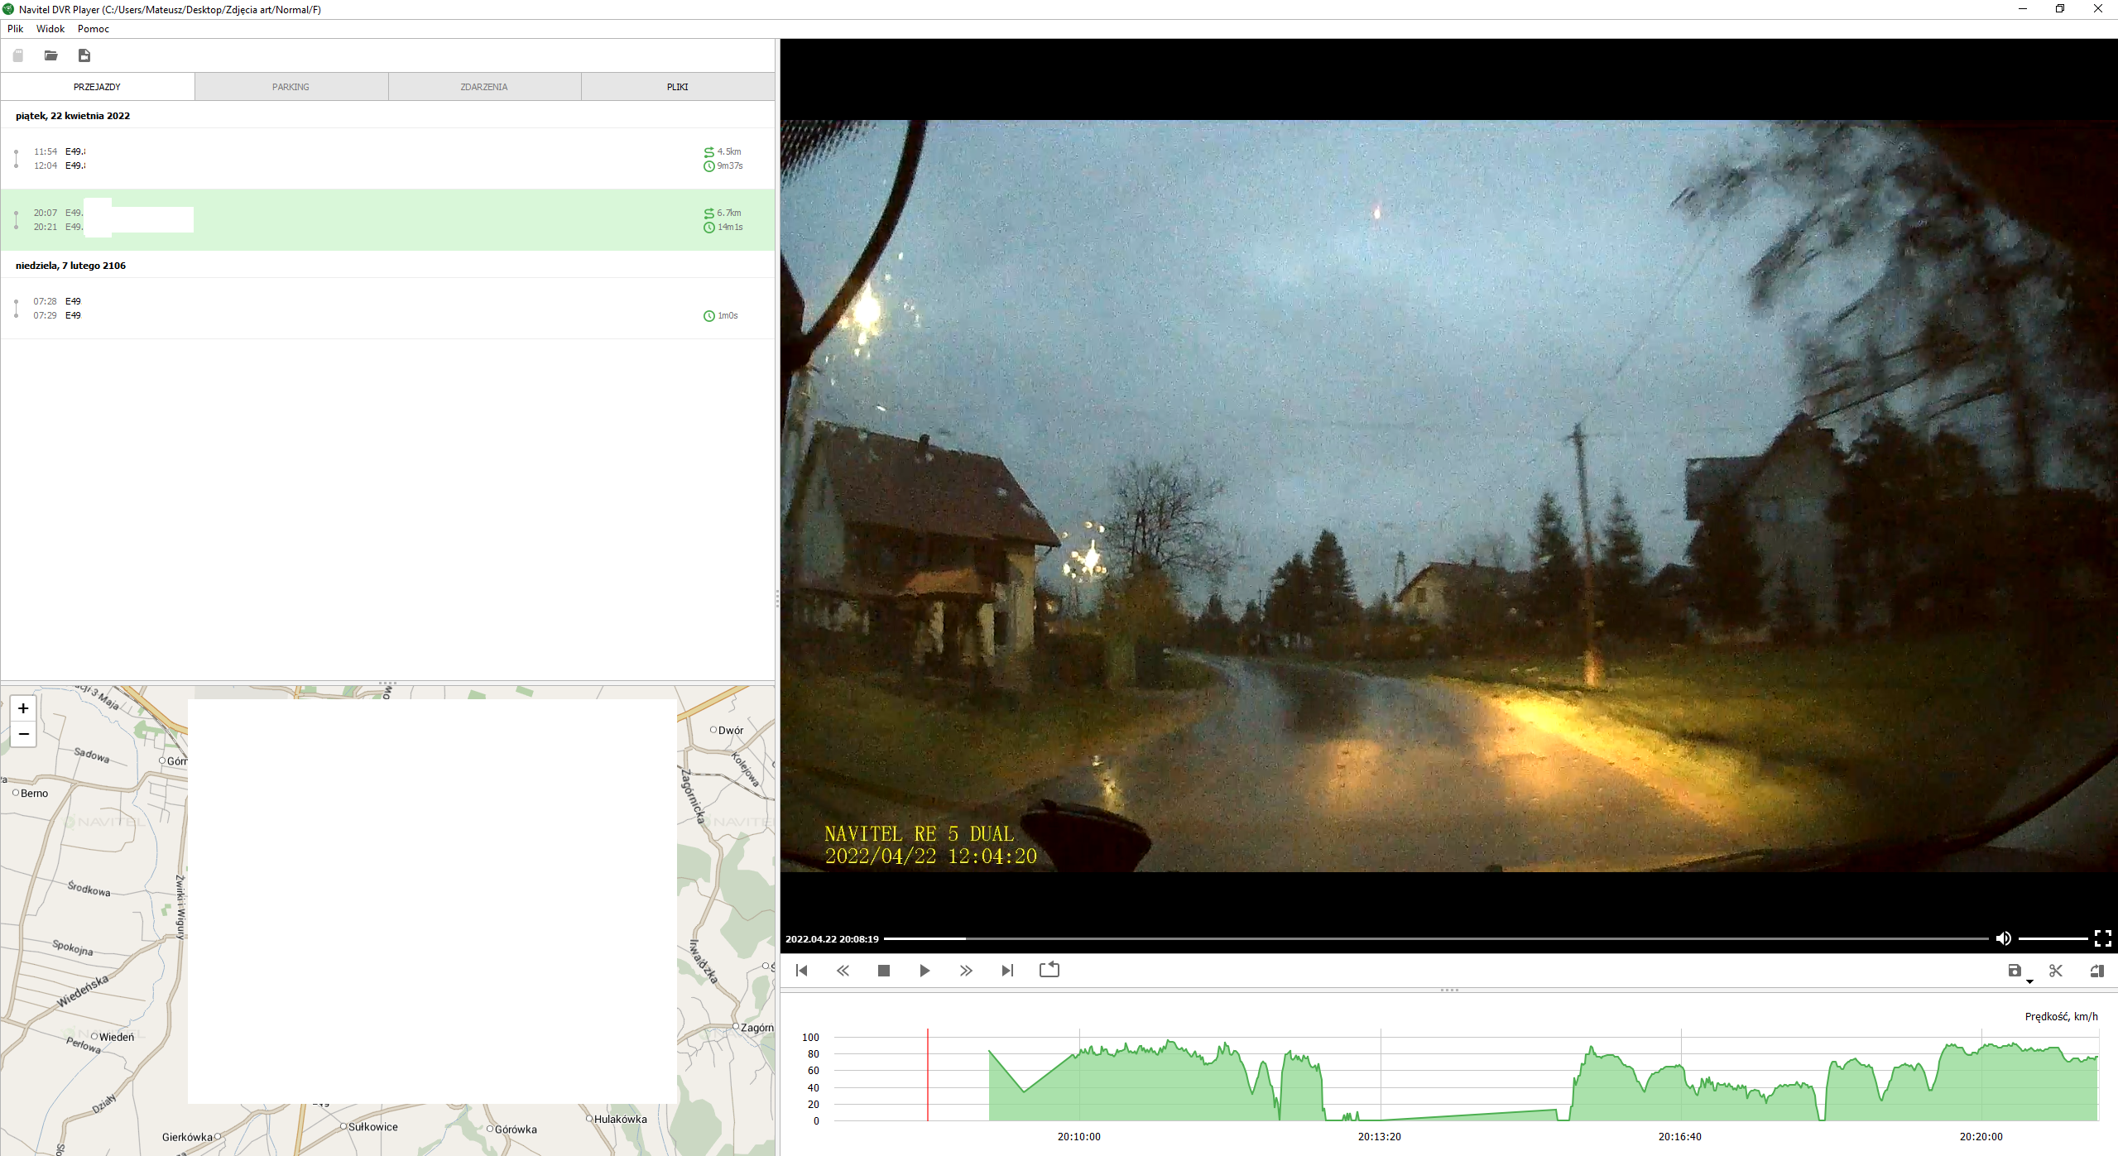Click the scissors cut video icon

2056,971
